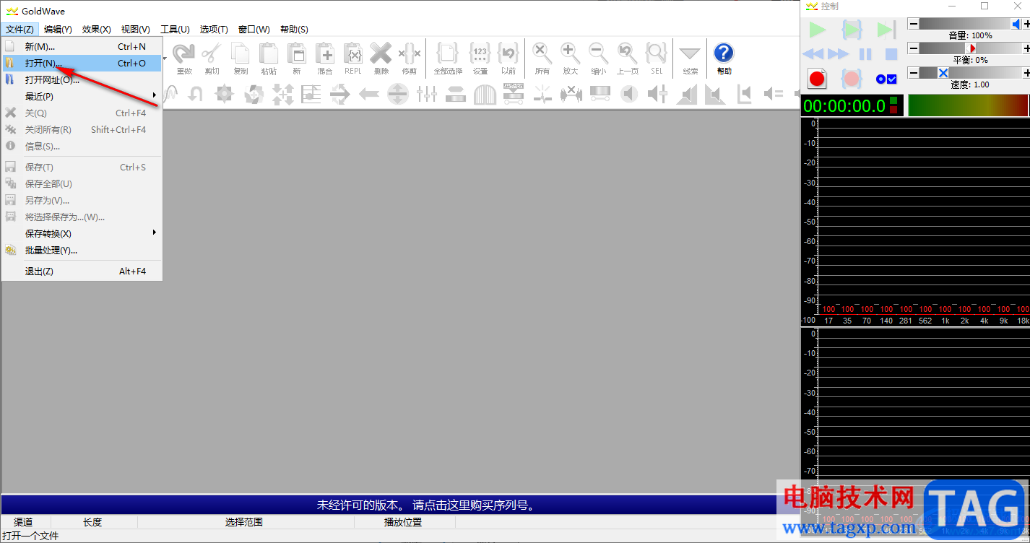The image size is (1030, 543).
Task: Open the 编辑(Y) Edit menu
Action: point(58,30)
